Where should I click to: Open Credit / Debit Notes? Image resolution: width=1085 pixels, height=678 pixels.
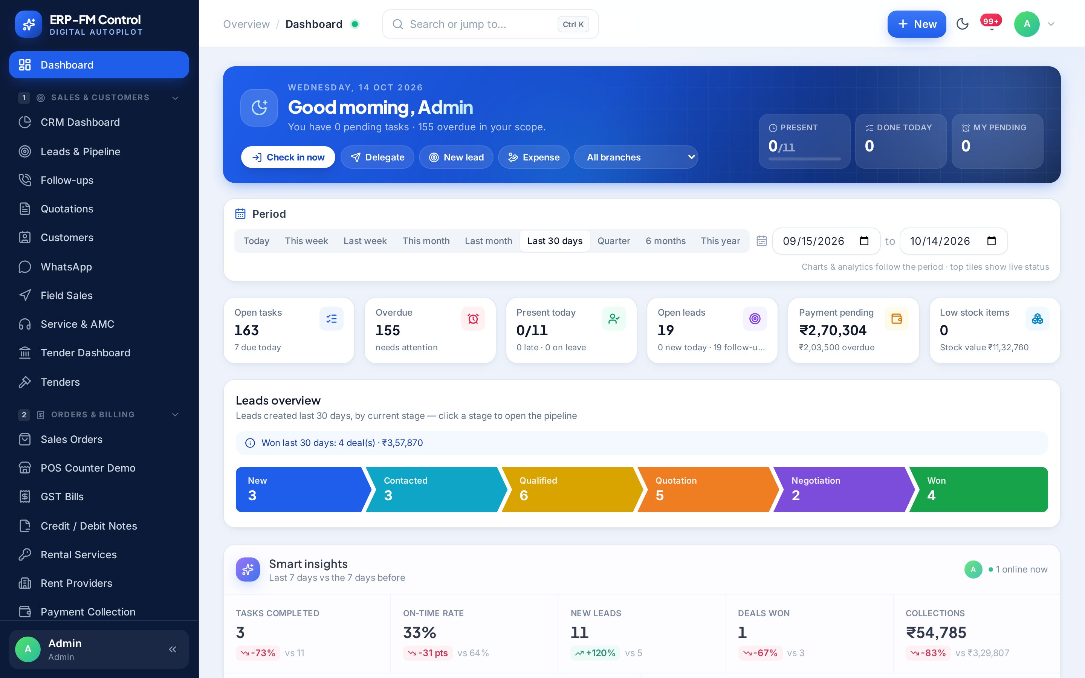coord(99,525)
